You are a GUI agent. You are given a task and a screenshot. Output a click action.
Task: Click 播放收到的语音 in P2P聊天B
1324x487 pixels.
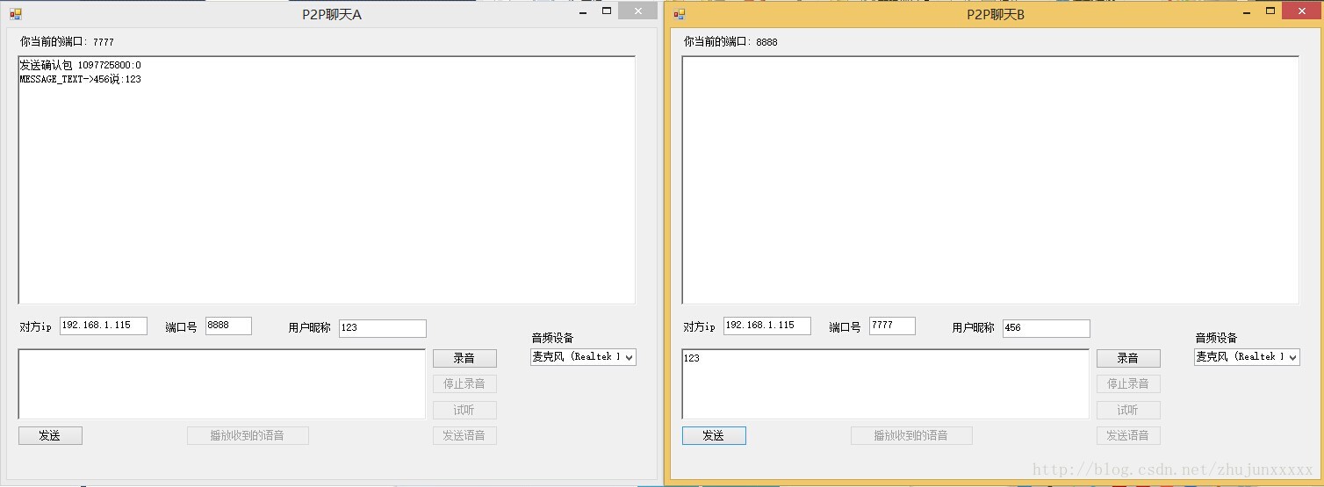pos(911,435)
